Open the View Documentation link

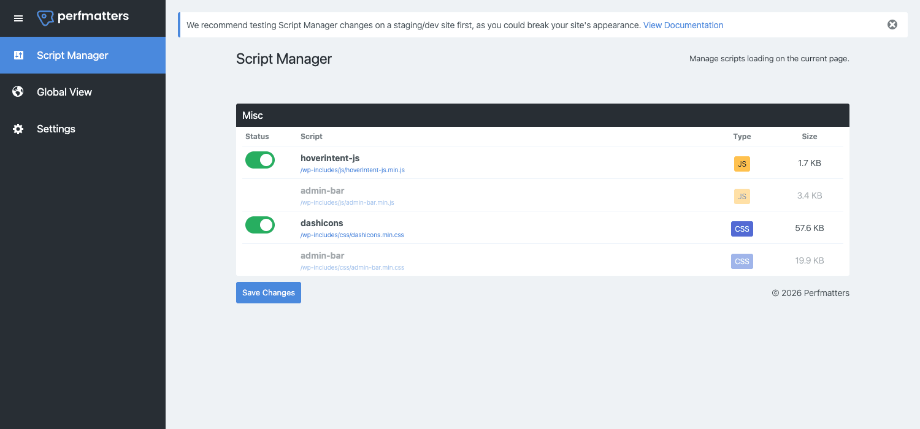tap(683, 25)
